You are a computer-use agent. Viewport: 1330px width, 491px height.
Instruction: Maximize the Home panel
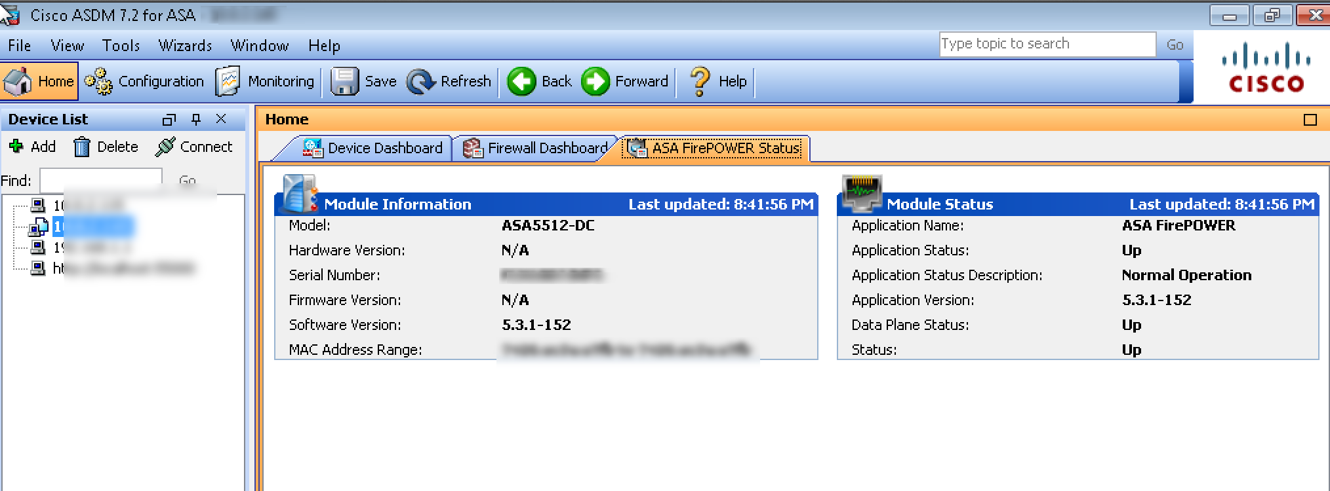click(1310, 120)
